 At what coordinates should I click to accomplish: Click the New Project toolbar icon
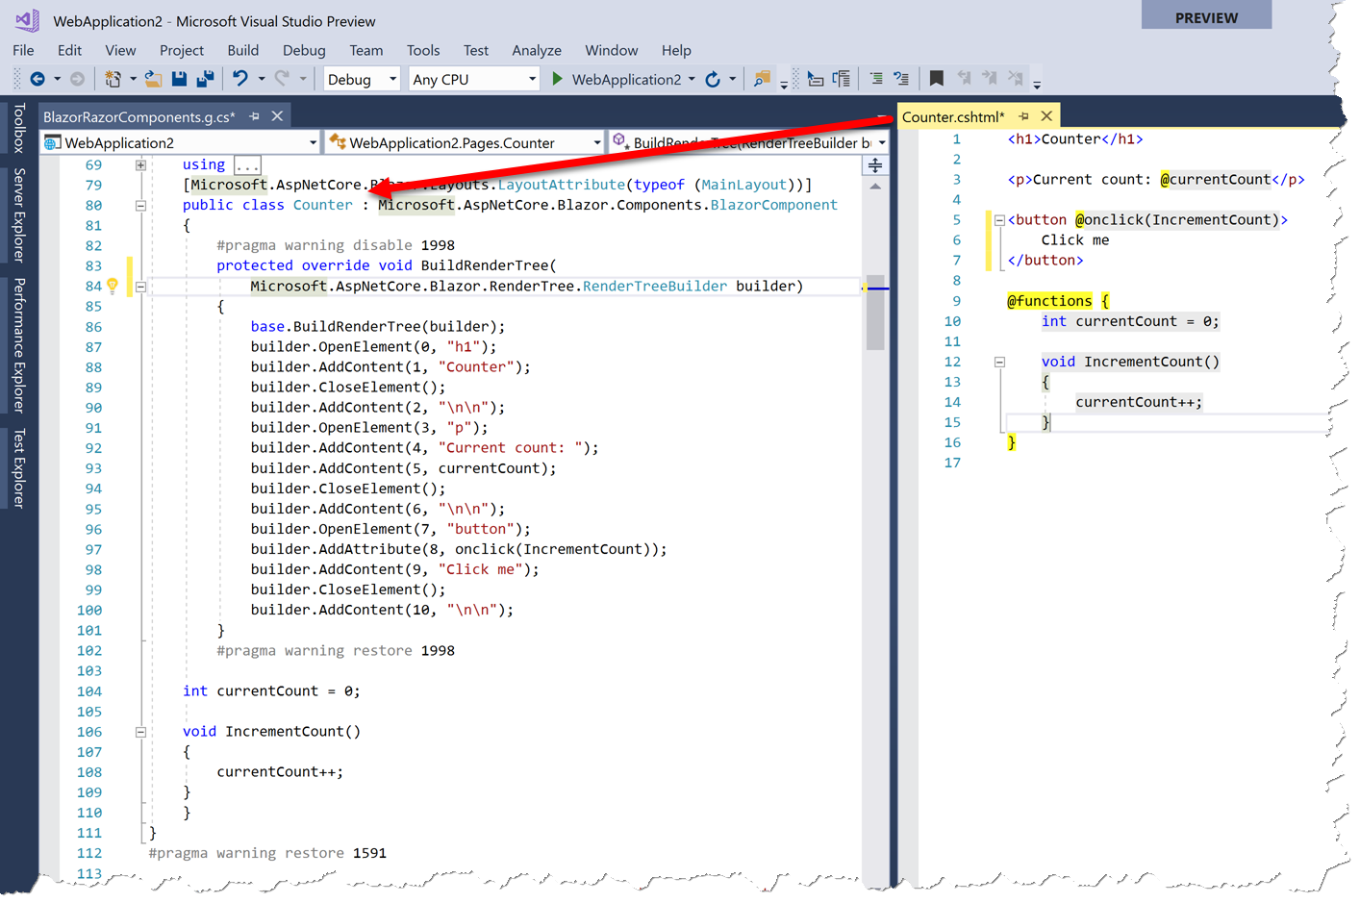(x=113, y=79)
